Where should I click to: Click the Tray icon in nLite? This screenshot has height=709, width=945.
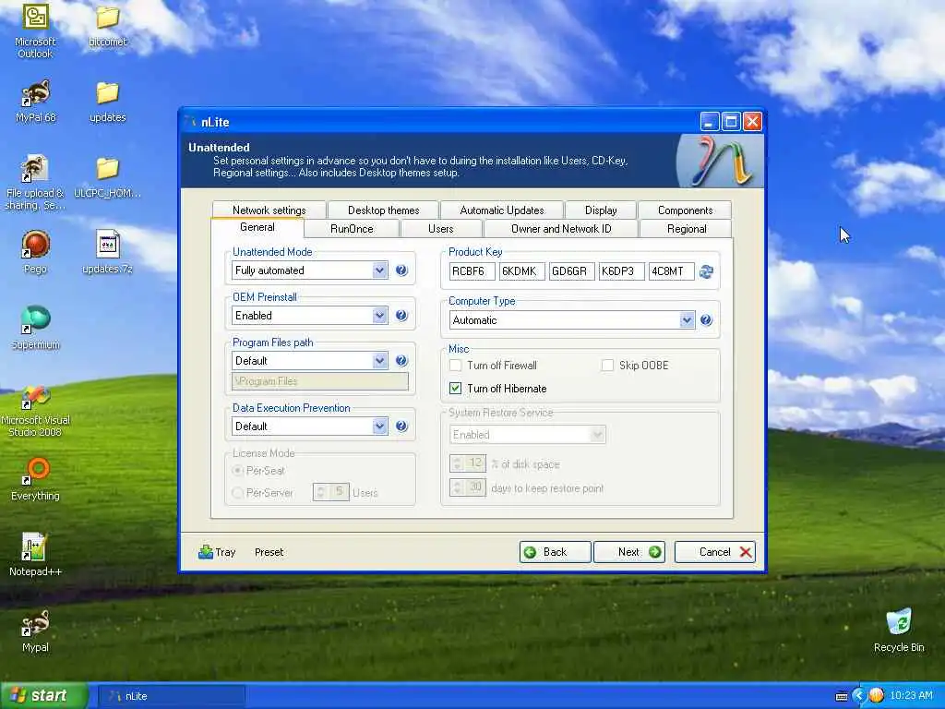pos(206,552)
